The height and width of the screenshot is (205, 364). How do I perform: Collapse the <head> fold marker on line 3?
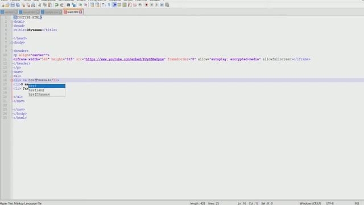12,26
